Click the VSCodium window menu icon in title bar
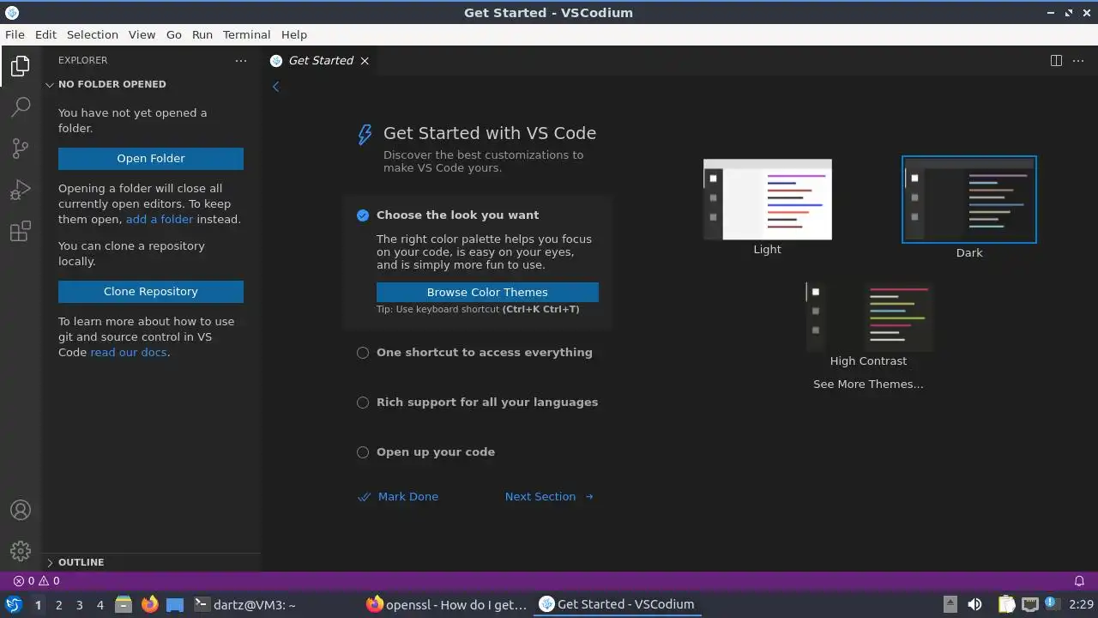Image resolution: width=1098 pixels, height=618 pixels. click(x=11, y=13)
